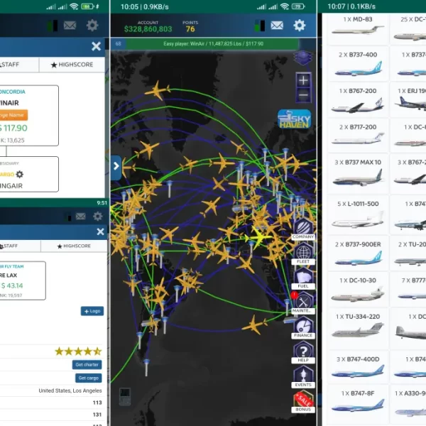
Task: Select the B737 MAX 10 aircraft thumbnail
Action: click(x=357, y=173)
